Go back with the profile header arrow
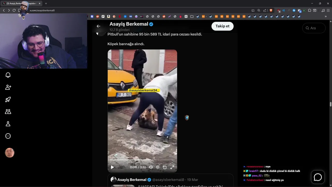The height and width of the screenshot is (187, 332). tap(98, 26)
